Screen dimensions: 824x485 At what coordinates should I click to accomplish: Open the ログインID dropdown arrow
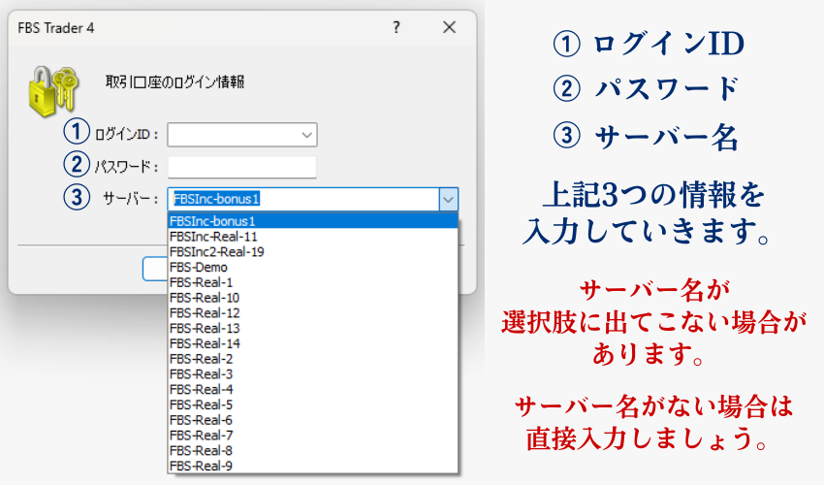point(307,135)
